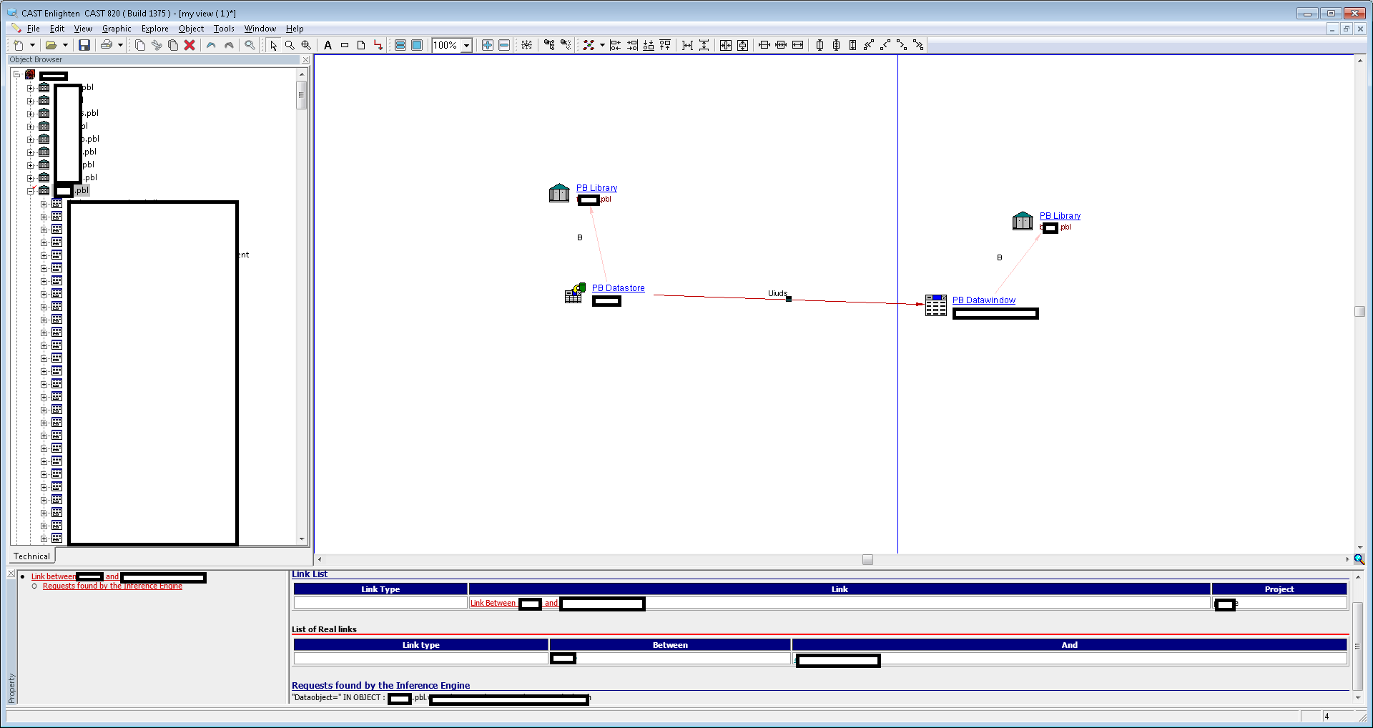Image resolution: width=1373 pixels, height=728 pixels.
Task: Select the rectangle shape tool
Action: pyautogui.click(x=345, y=45)
